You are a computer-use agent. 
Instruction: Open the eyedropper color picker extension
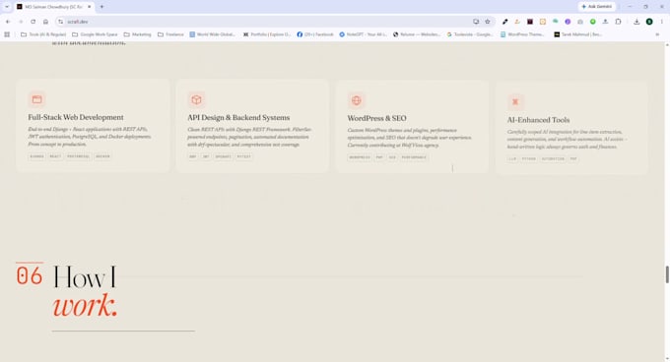tap(504, 22)
